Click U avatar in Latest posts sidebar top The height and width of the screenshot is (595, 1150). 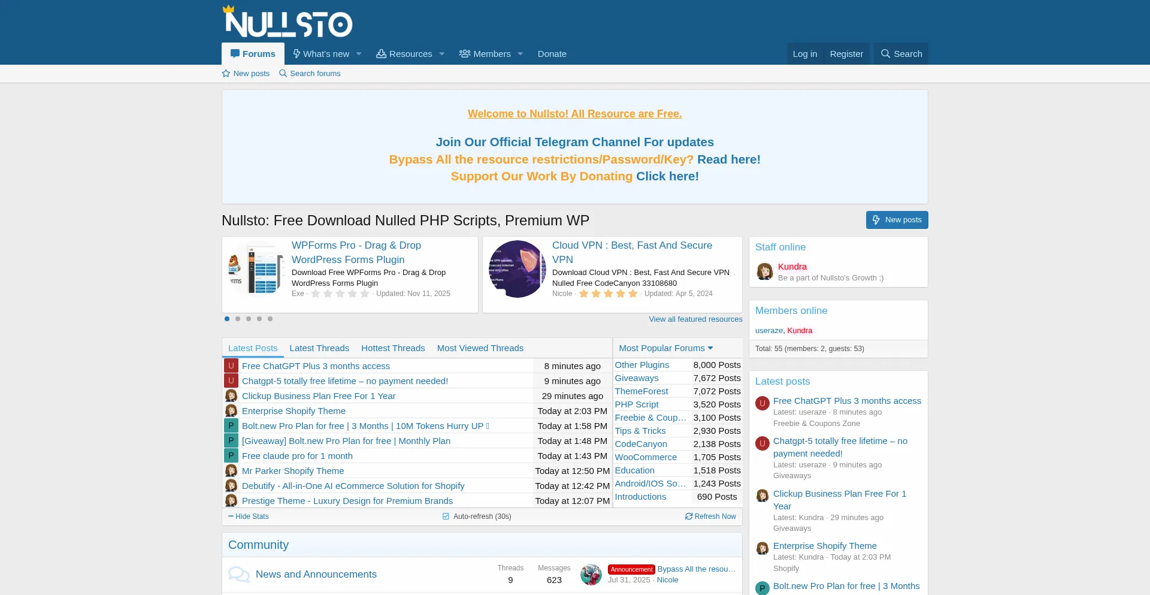point(762,403)
